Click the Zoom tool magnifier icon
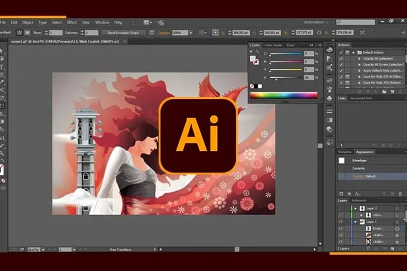This screenshot has height=271, width=407. pos(2,153)
